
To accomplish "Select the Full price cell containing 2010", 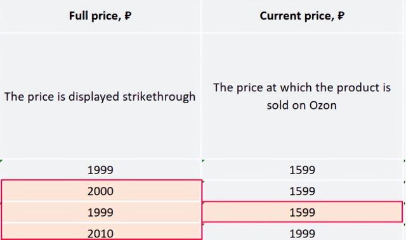I will coord(100,232).
